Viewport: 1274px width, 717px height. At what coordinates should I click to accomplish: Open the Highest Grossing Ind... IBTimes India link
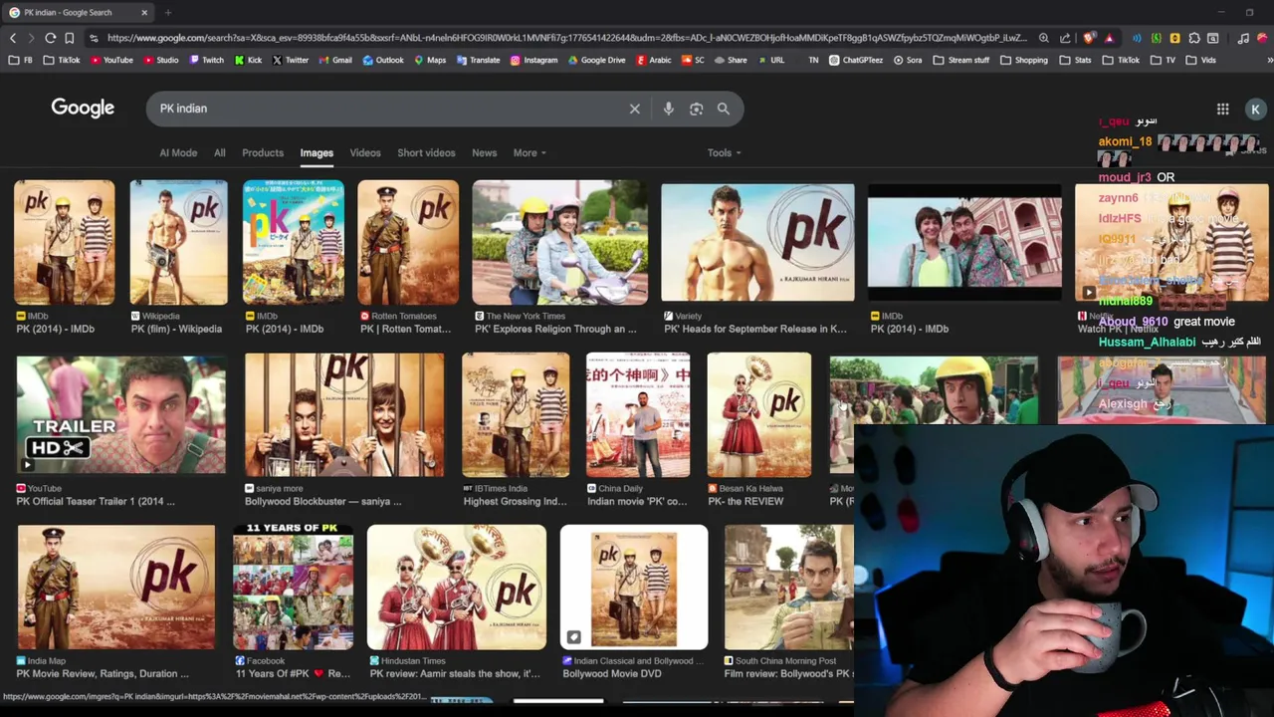[515, 501]
